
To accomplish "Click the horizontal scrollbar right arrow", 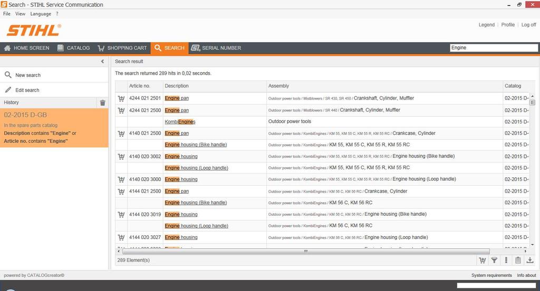I will tap(526, 252).
